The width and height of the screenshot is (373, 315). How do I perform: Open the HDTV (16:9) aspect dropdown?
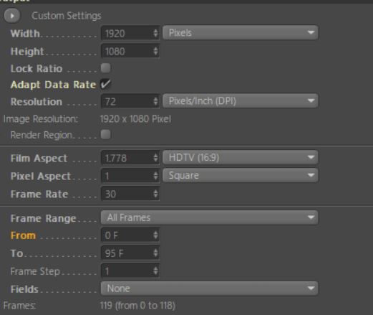[x=241, y=157]
